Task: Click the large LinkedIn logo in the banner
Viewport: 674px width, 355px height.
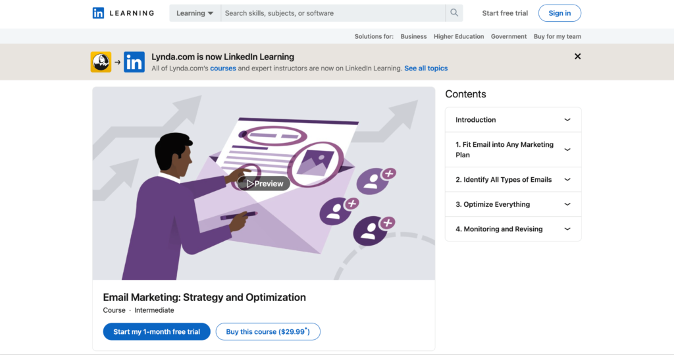Action: pos(134,62)
